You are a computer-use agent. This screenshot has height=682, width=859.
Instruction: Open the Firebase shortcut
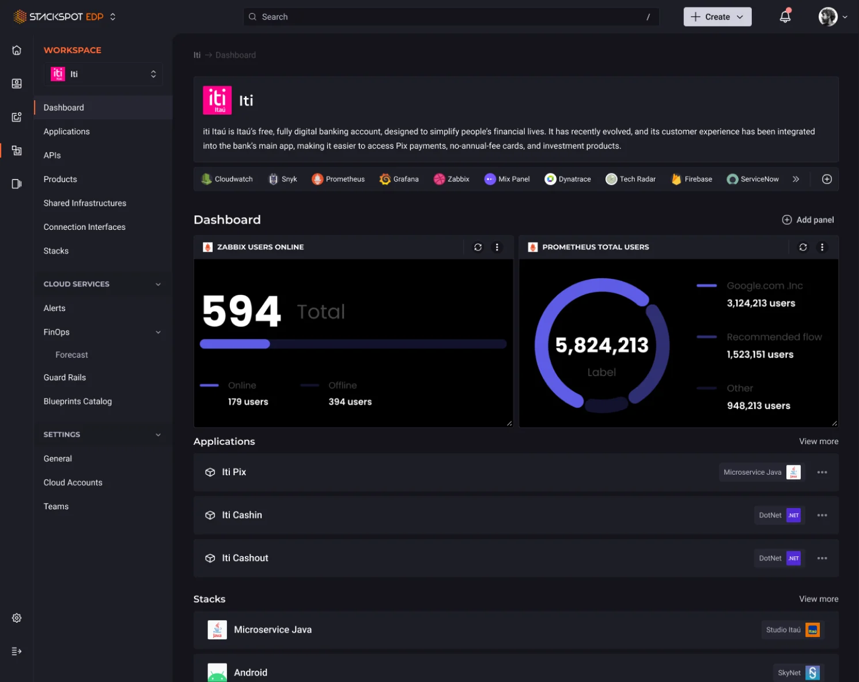click(691, 179)
